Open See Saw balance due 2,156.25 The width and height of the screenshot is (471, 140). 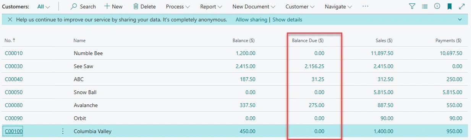click(314, 66)
